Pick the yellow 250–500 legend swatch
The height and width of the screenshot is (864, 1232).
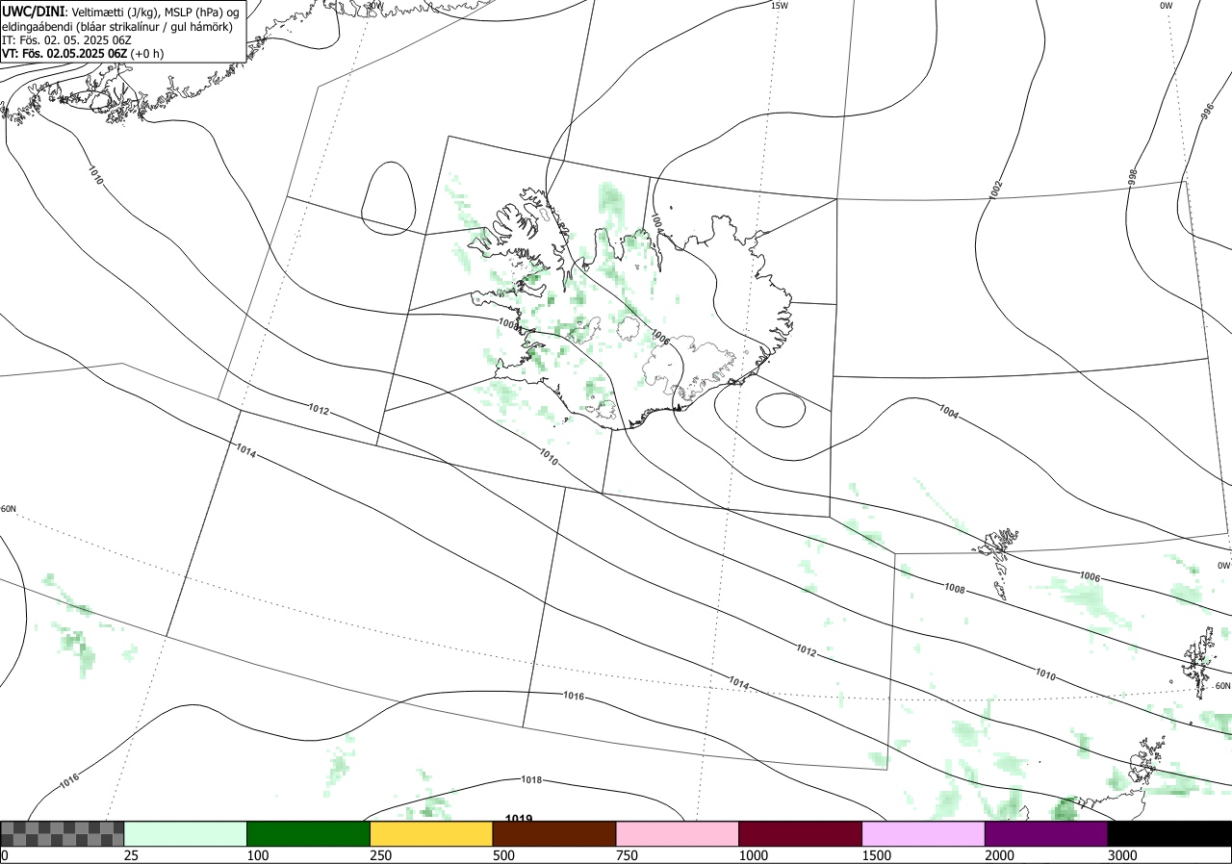(x=431, y=833)
